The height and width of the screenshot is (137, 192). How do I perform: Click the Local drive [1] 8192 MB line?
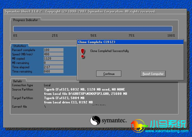click(x=68, y=102)
